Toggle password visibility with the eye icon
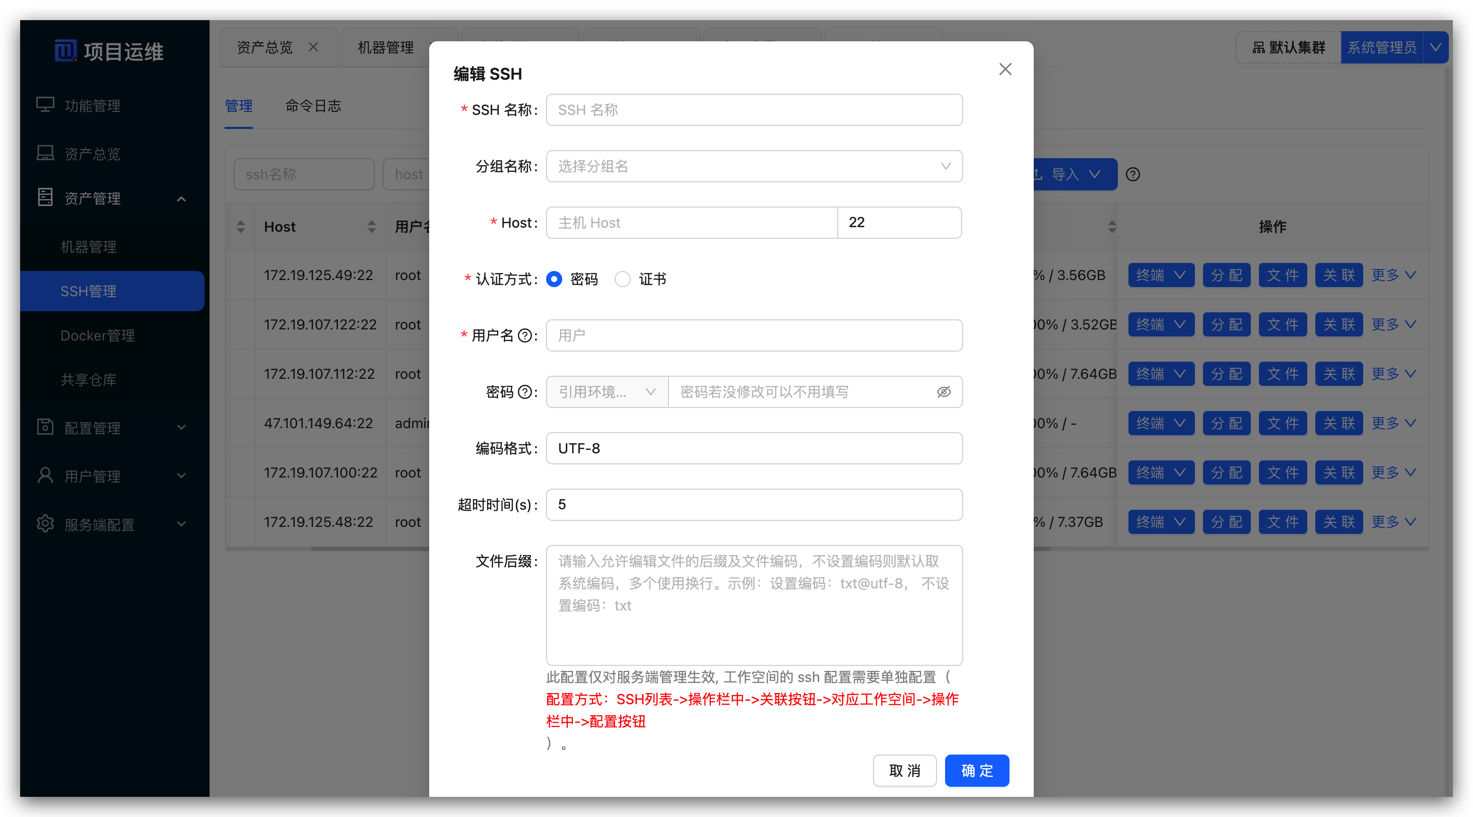Screen dimensions: 1473x817 pos(944,392)
